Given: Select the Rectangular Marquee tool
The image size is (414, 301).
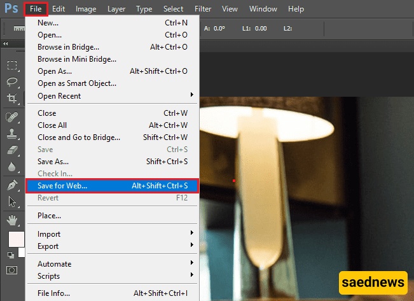Looking at the screenshot, I should (12, 65).
